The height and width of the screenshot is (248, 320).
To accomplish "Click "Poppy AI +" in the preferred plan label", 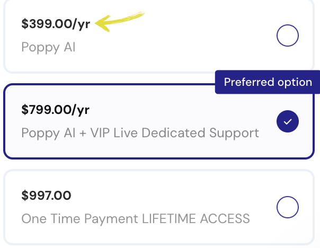I will [54, 132].
